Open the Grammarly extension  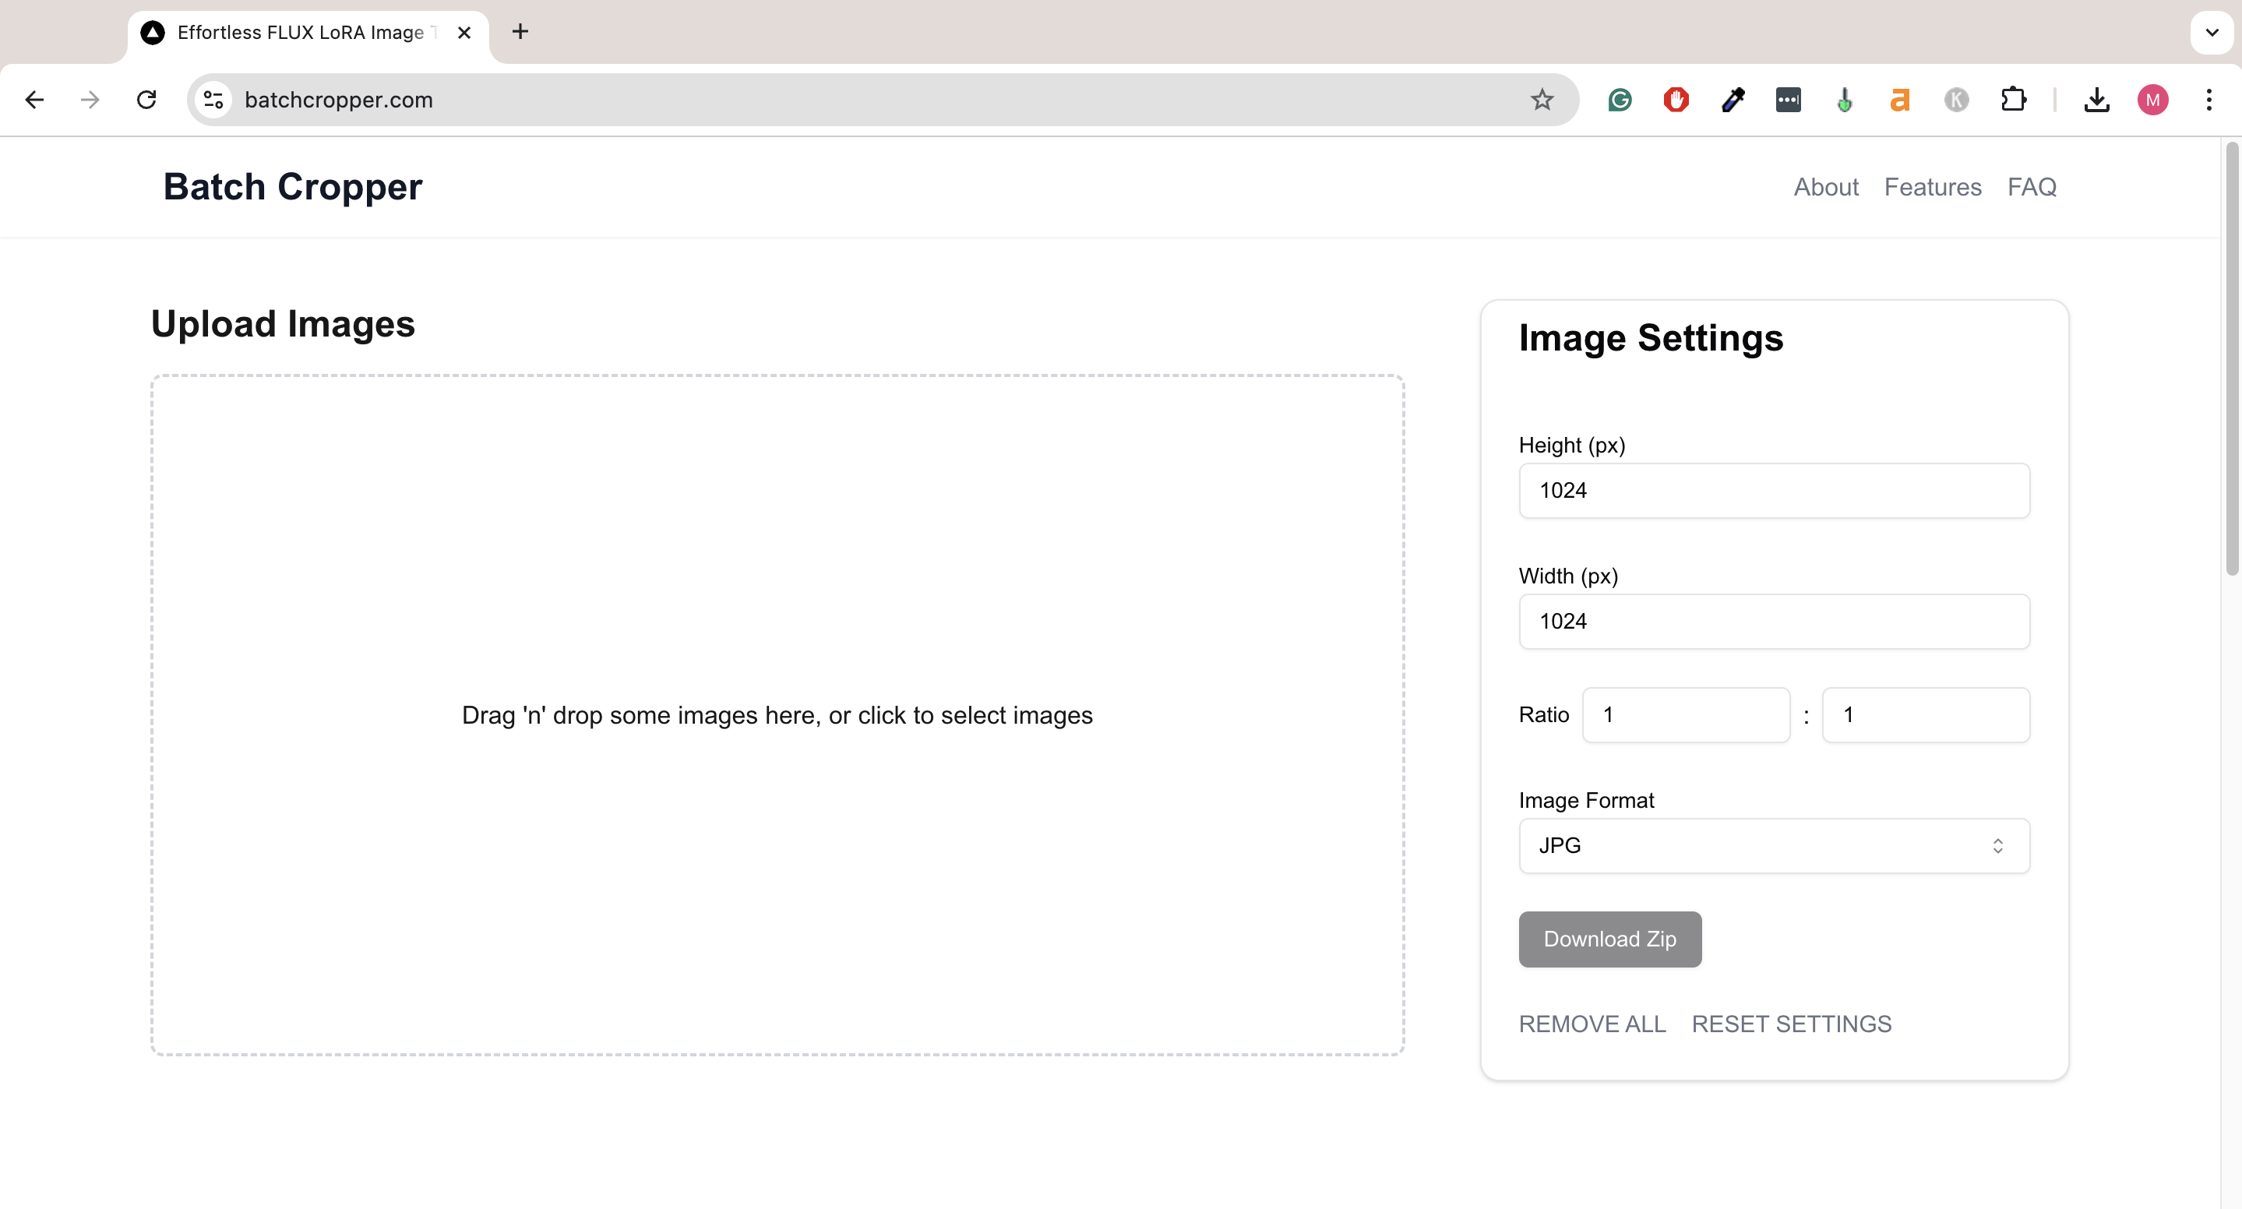coord(1619,99)
